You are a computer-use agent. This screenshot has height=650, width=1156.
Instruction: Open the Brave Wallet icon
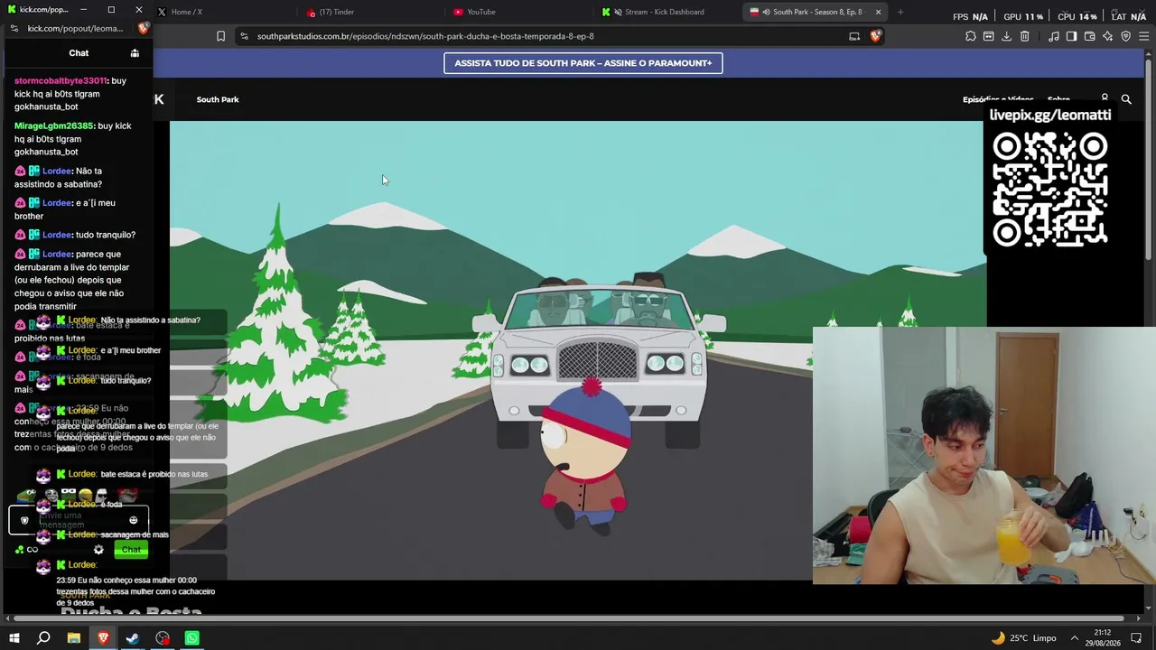(x=1089, y=36)
